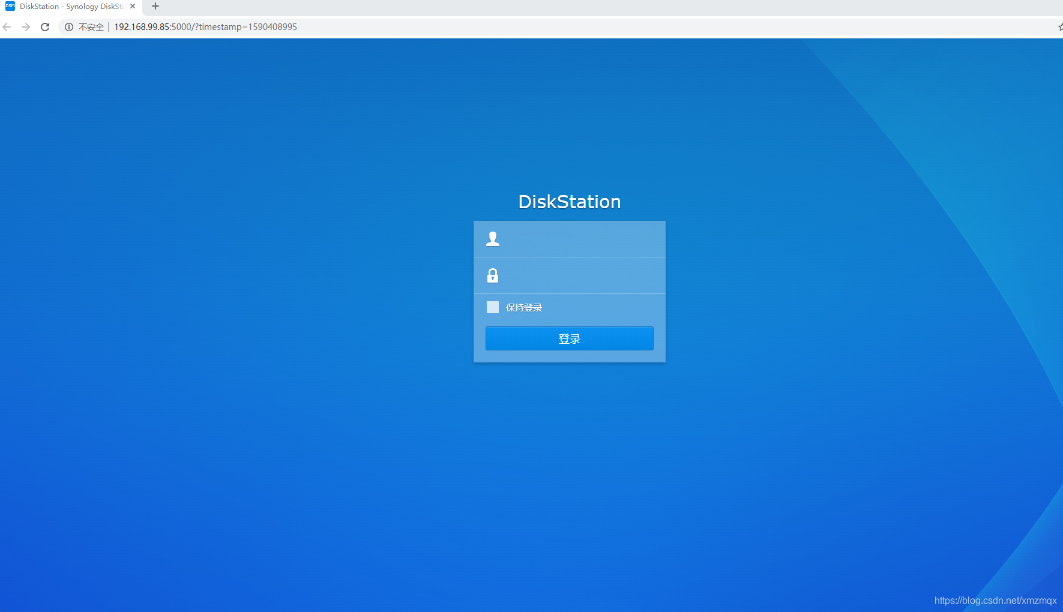
Task: Click the username input field
Action: point(569,239)
